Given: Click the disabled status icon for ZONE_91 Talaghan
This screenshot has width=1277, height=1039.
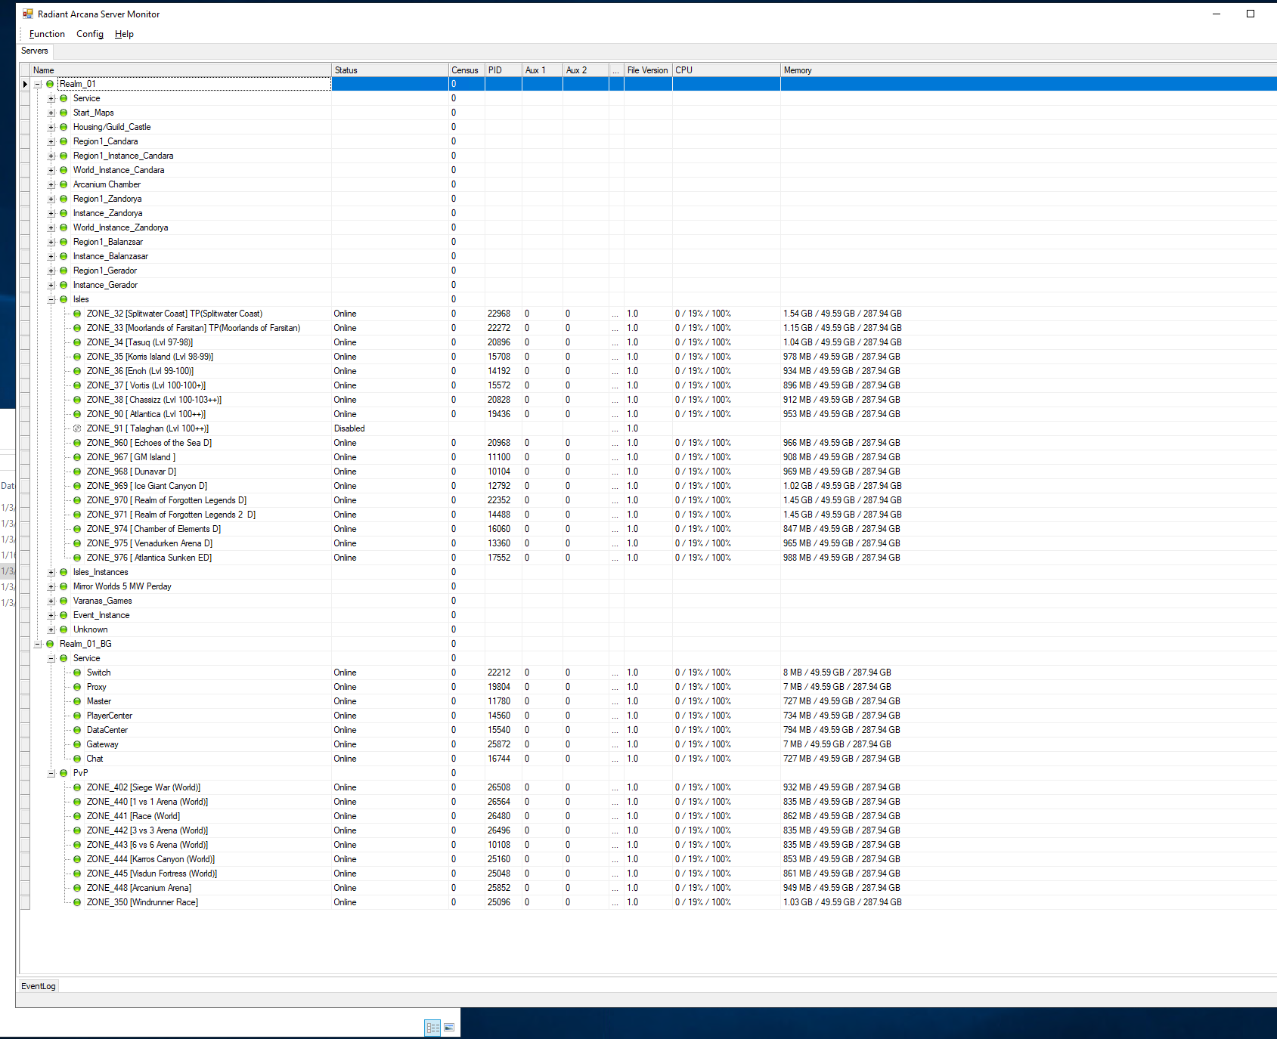Looking at the screenshot, I should [x=77, y=428].
